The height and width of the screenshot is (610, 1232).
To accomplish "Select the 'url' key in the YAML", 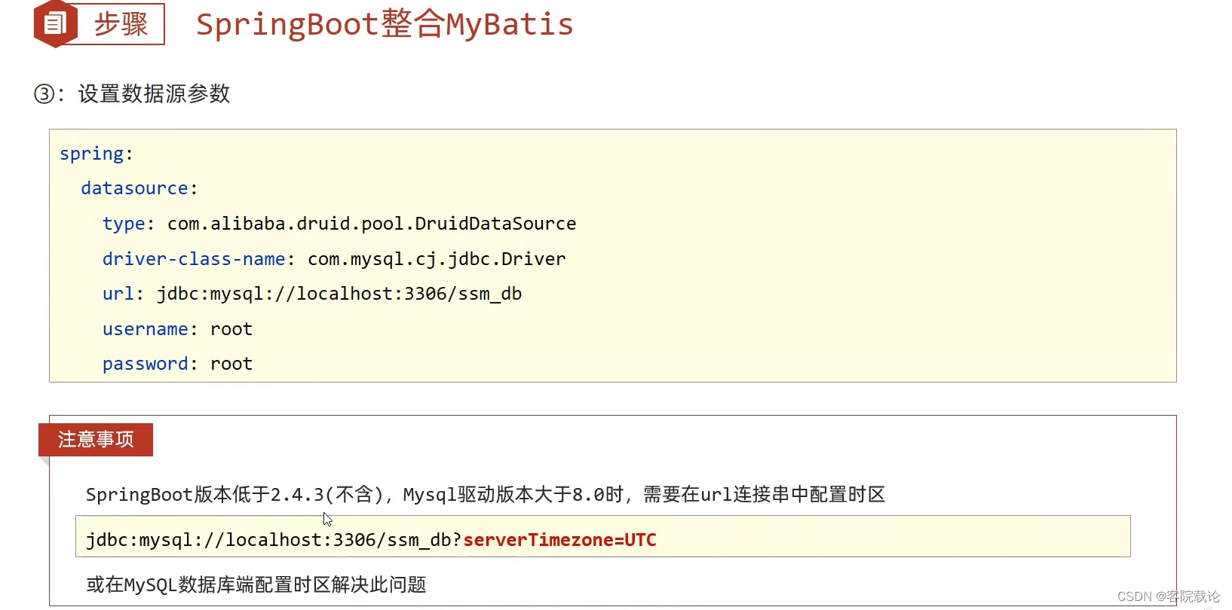I will tap(118, 294).
